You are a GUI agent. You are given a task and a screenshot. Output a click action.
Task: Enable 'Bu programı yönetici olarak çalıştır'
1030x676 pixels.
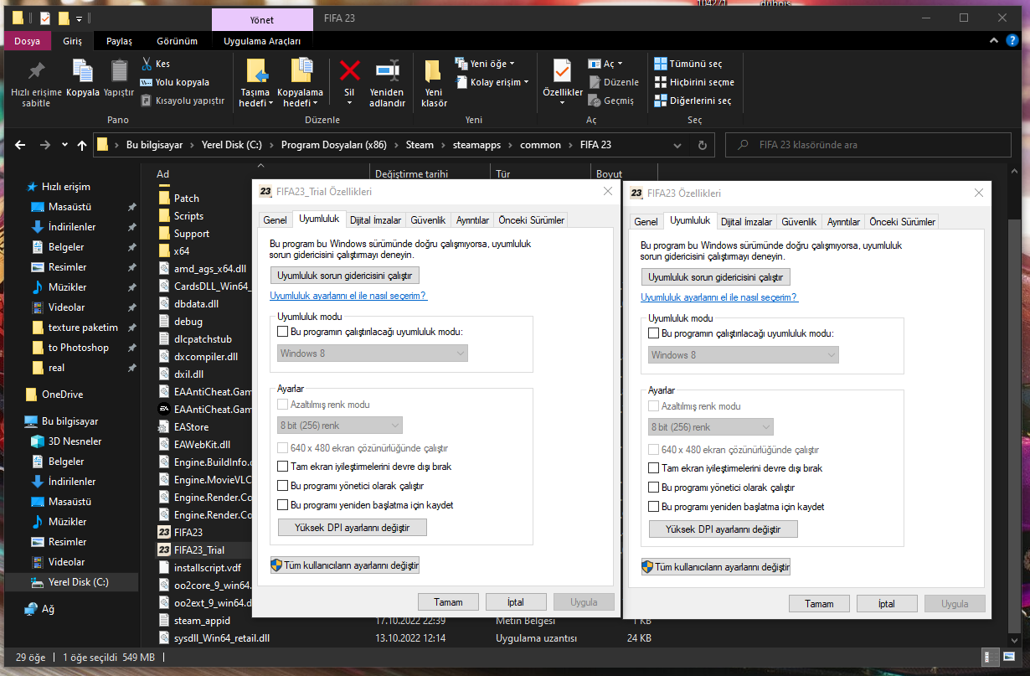[x=283, y=486]
